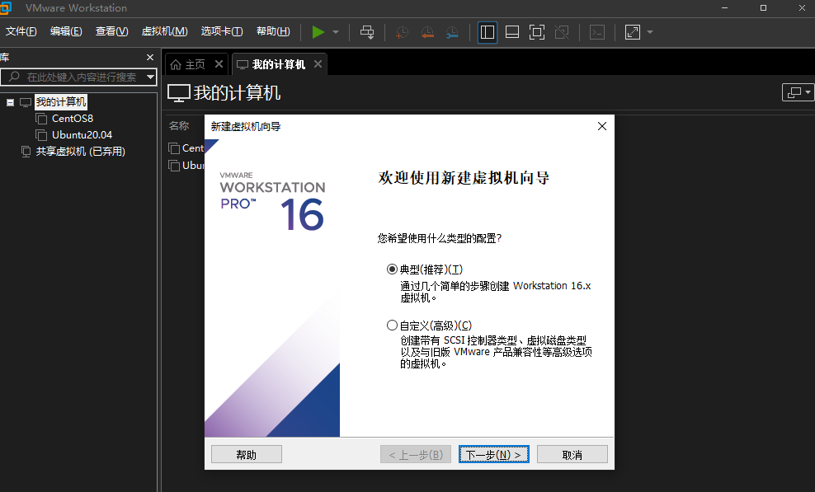
Task: Close the library (库) panel
Action: [150, 57]
